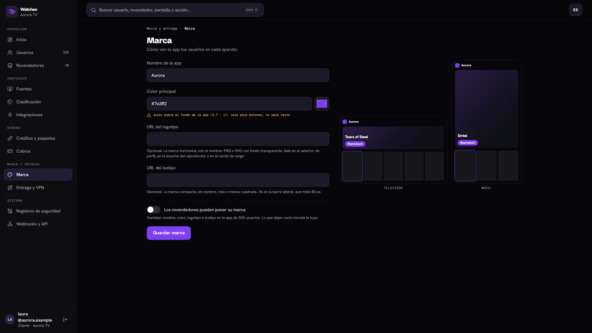Click the Registros de seguridad log icon
592x333 pixels.
click(x=10, y=211)
